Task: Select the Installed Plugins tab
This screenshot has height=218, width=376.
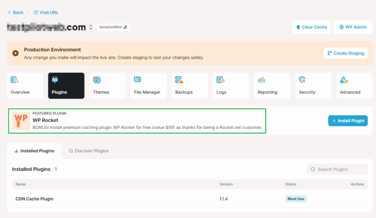Action: click(34, 151)
